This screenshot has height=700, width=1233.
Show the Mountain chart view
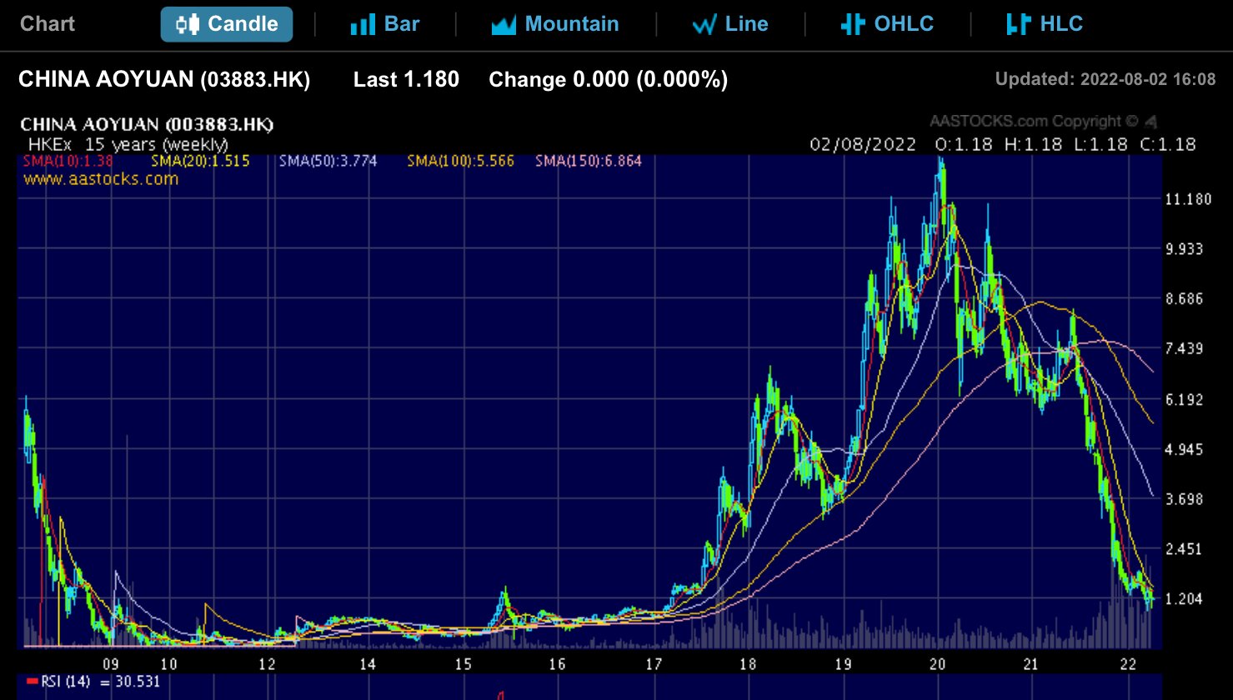tap(556, 24)
